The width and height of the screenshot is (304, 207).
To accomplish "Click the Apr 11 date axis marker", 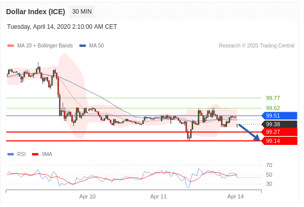I will point(158,196).
